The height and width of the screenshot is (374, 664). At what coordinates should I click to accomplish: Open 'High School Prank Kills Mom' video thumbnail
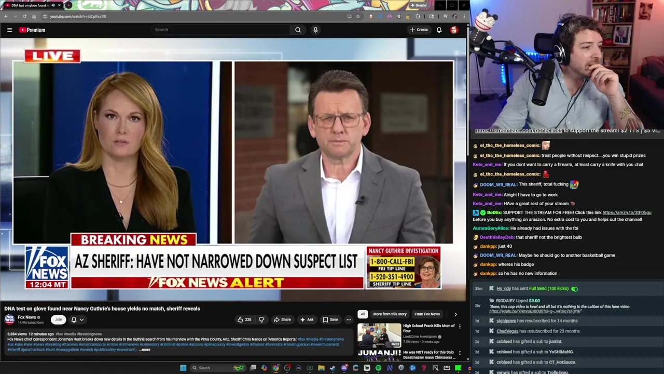(379, 335)
